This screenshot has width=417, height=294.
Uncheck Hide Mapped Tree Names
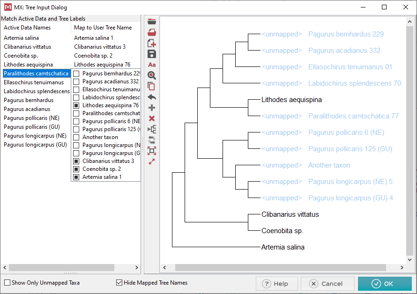pyautogui.click(x=119, y=283)
